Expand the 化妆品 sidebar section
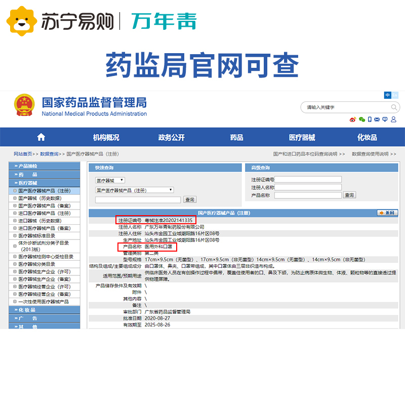The image size is (405, 405). tap(45, 310)
